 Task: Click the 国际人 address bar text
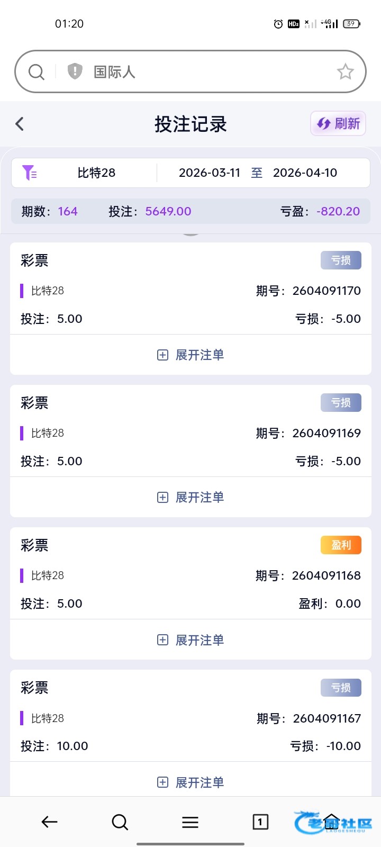[x=114, y=71]
